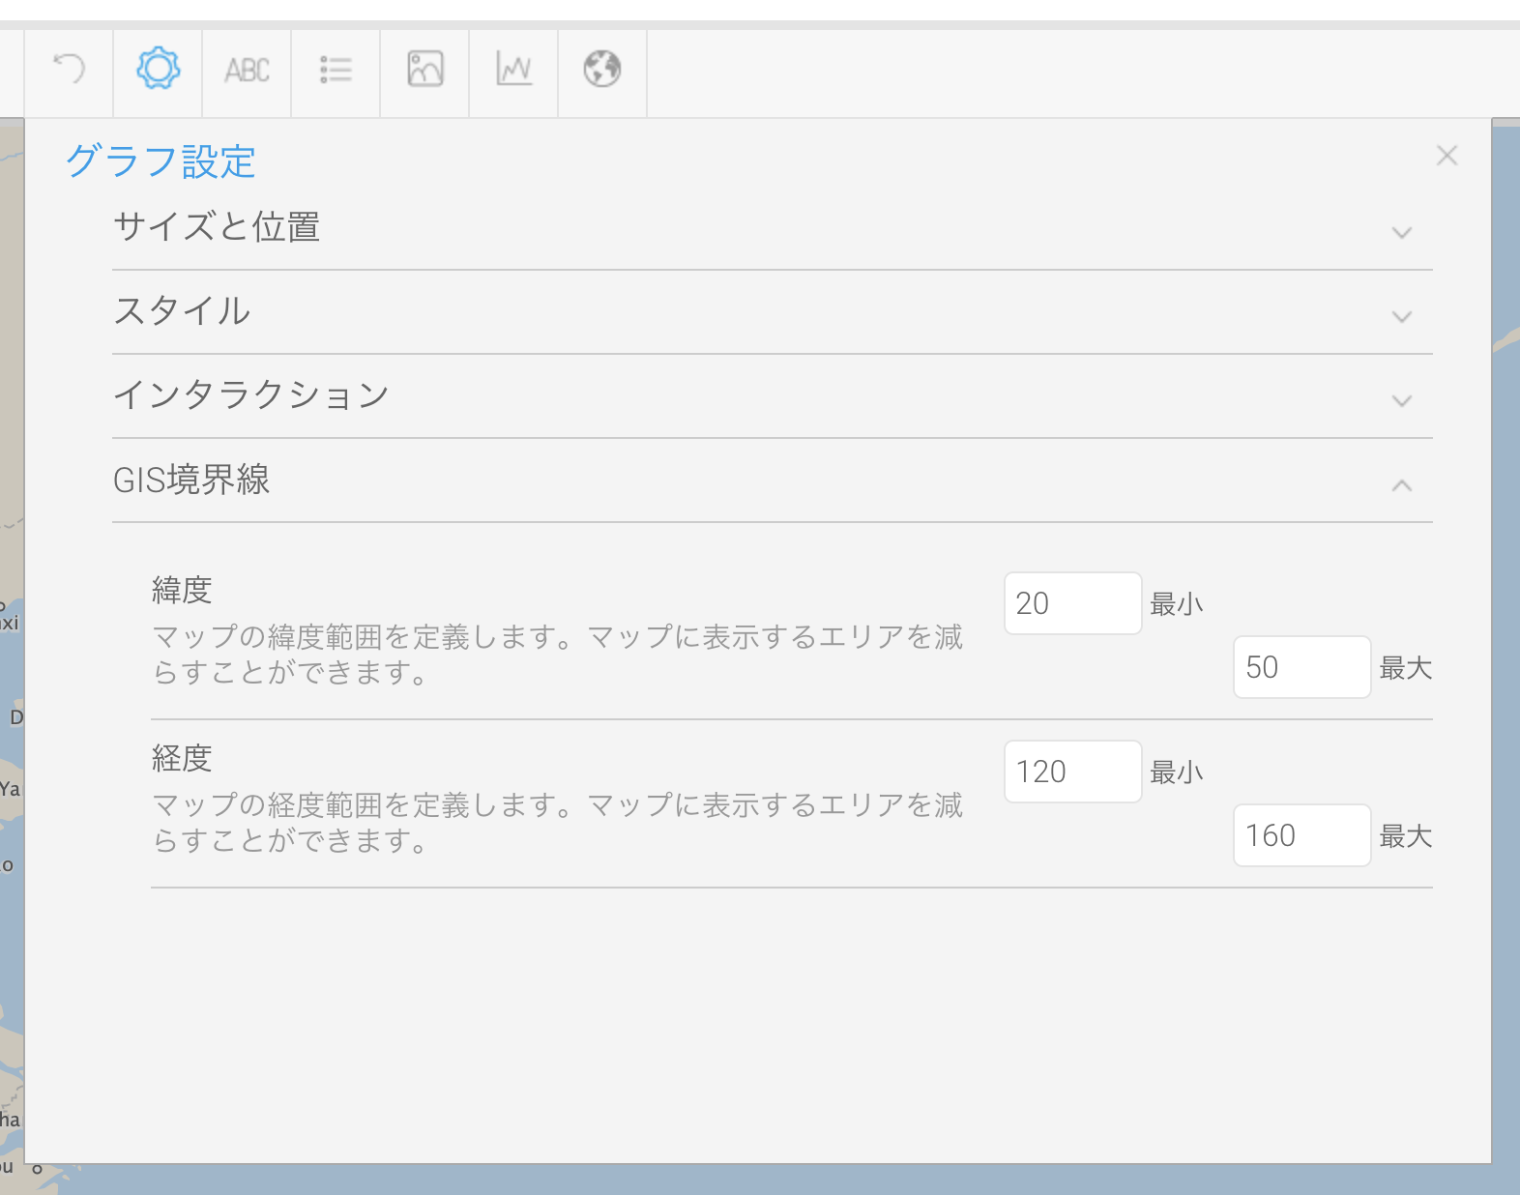The height and width of the screenshot is (1195, 1520).
Task: Click the 経度 label
Action: tap(182, 758)
